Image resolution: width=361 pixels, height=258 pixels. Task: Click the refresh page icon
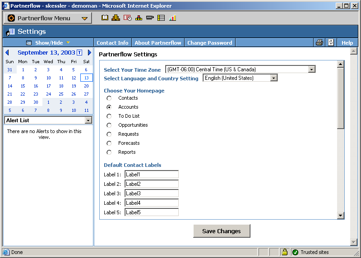click(331, 42)
